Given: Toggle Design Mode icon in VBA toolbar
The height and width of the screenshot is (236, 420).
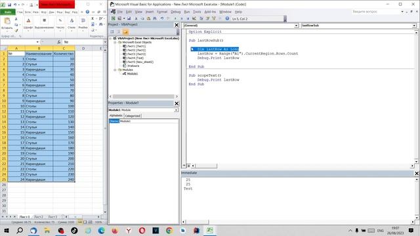Looking at the screenshot, I should click(x=194, y=18).
